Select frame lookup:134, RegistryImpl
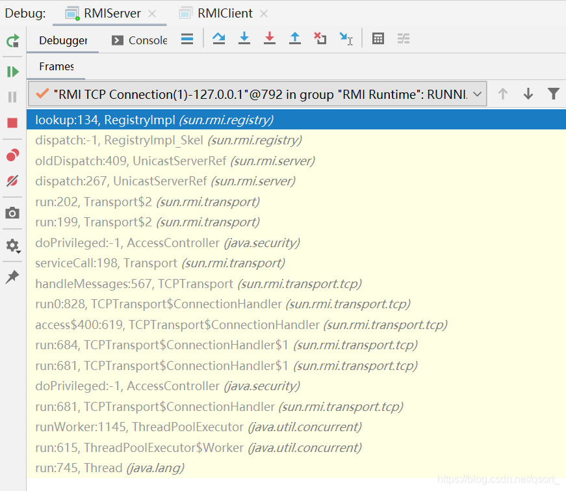 point(296,120)
